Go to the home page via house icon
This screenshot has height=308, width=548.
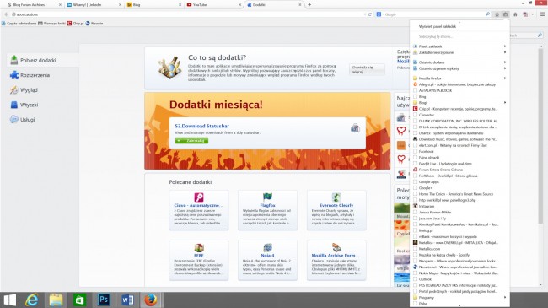(515, 14)
